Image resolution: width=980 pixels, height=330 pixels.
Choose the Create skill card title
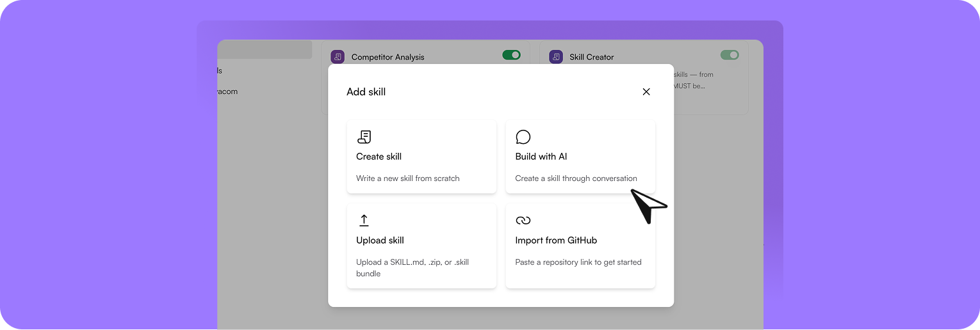point(379,157)
